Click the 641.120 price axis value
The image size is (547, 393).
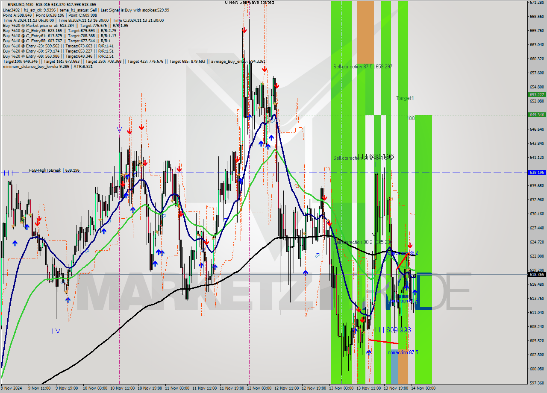[x=536, y=158]
